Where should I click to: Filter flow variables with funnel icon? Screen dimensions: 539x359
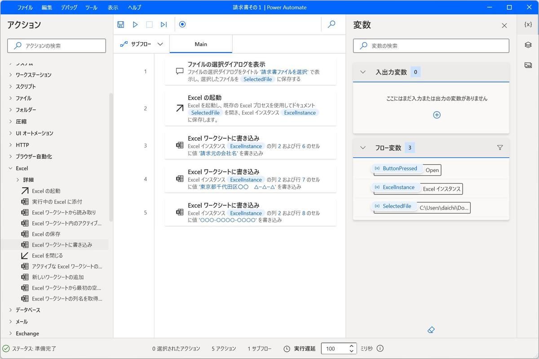500,148
